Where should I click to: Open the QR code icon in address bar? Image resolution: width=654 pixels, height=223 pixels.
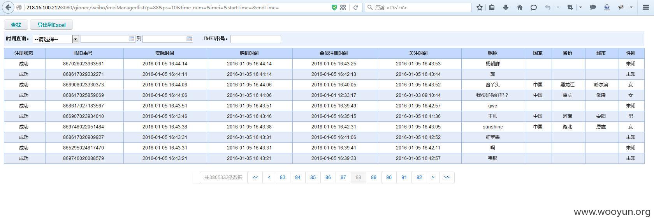[x=343, y=7]
